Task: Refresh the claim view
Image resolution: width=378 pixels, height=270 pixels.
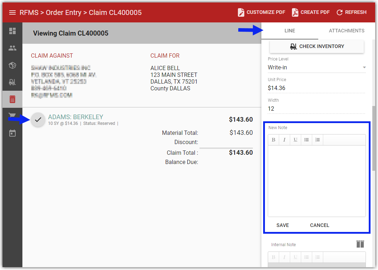Action: [x=351, y=12]
